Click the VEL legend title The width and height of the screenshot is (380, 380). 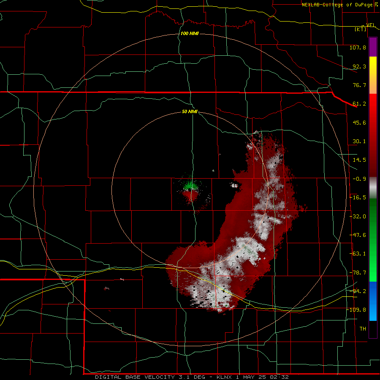coord(370,25)
